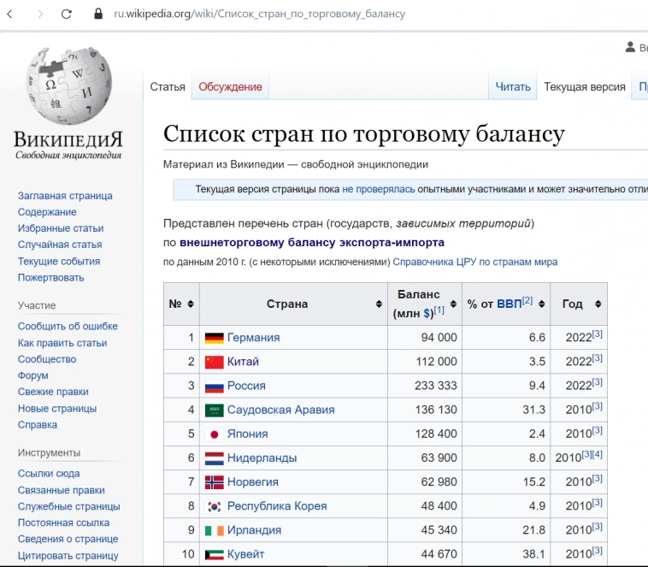Screen dimensions: 648x567
Task: Click the не проверялась link
Action: [x=379, y=189]
